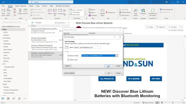Open the Amazon folder in Inbox
Screen dimensions: 186x104
(6, 35)
